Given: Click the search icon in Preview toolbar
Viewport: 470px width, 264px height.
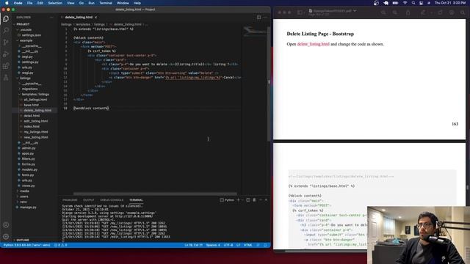Looking at the screenshot, I should [x=463, y=12].
